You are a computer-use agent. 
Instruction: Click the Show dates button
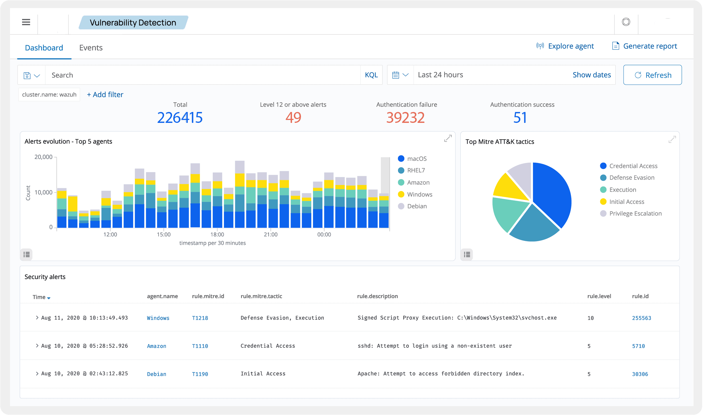[591, 74]
